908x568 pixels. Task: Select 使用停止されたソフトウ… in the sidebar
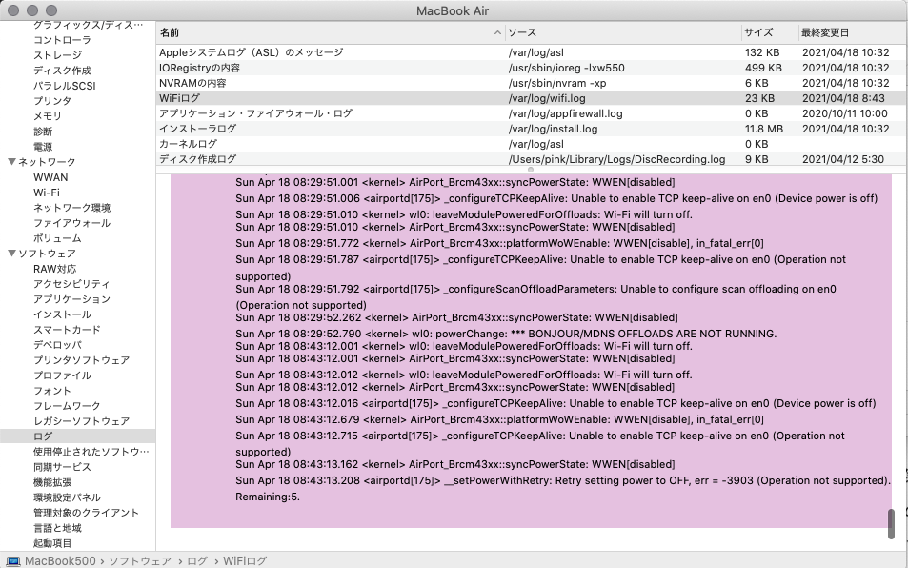tap(91, 452)
